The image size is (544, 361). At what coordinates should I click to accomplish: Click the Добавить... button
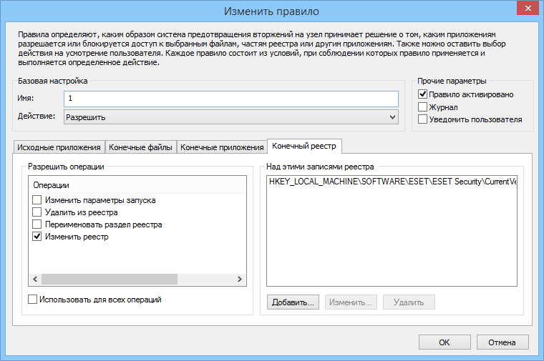coord(293,302)
